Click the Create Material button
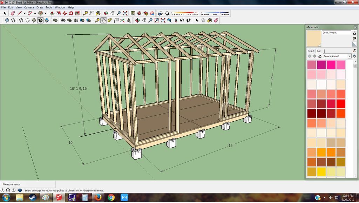 354,39
